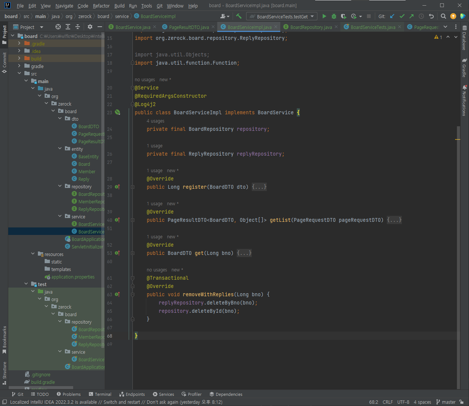
Task: Click the editor vertical scrollbar thumb
Action: point(458,258)
